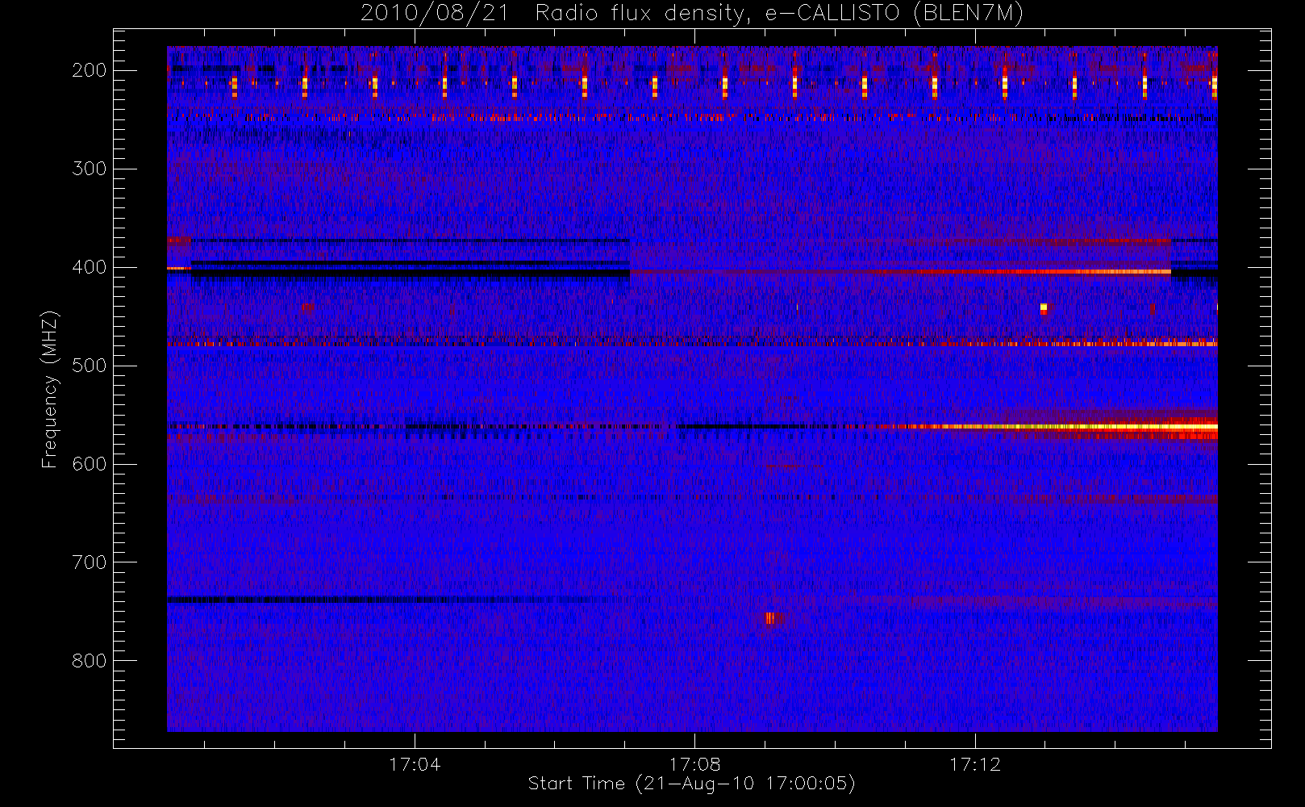Screen dimensions: 1305x807
Task: Click the 700 frequency tick label
Action: 89,562
